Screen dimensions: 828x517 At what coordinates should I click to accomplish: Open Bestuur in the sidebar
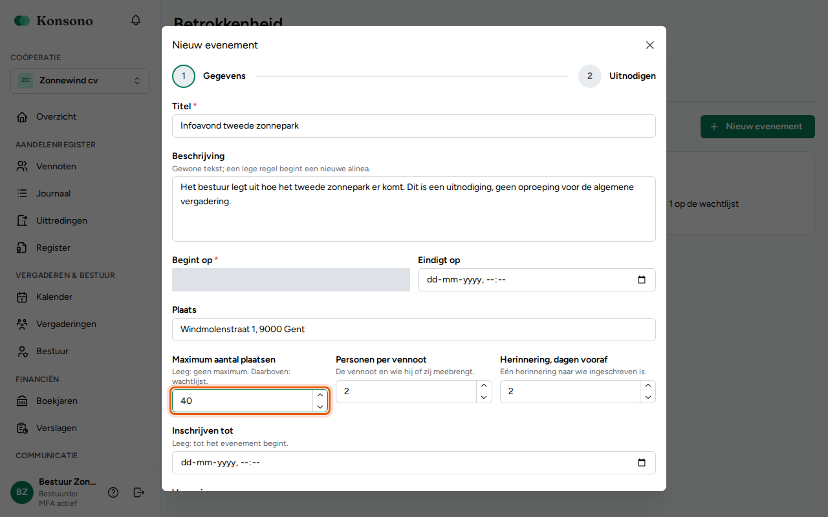80,352
